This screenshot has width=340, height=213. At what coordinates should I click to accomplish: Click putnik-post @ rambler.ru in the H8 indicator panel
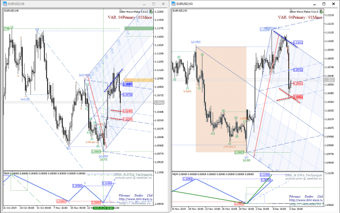point(133,177)
